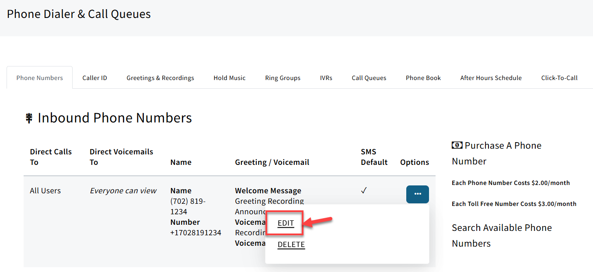The height and width of the screenshot is (272, 593).
Task: Switch to the Caller ID tab
Action: [94, 77]
